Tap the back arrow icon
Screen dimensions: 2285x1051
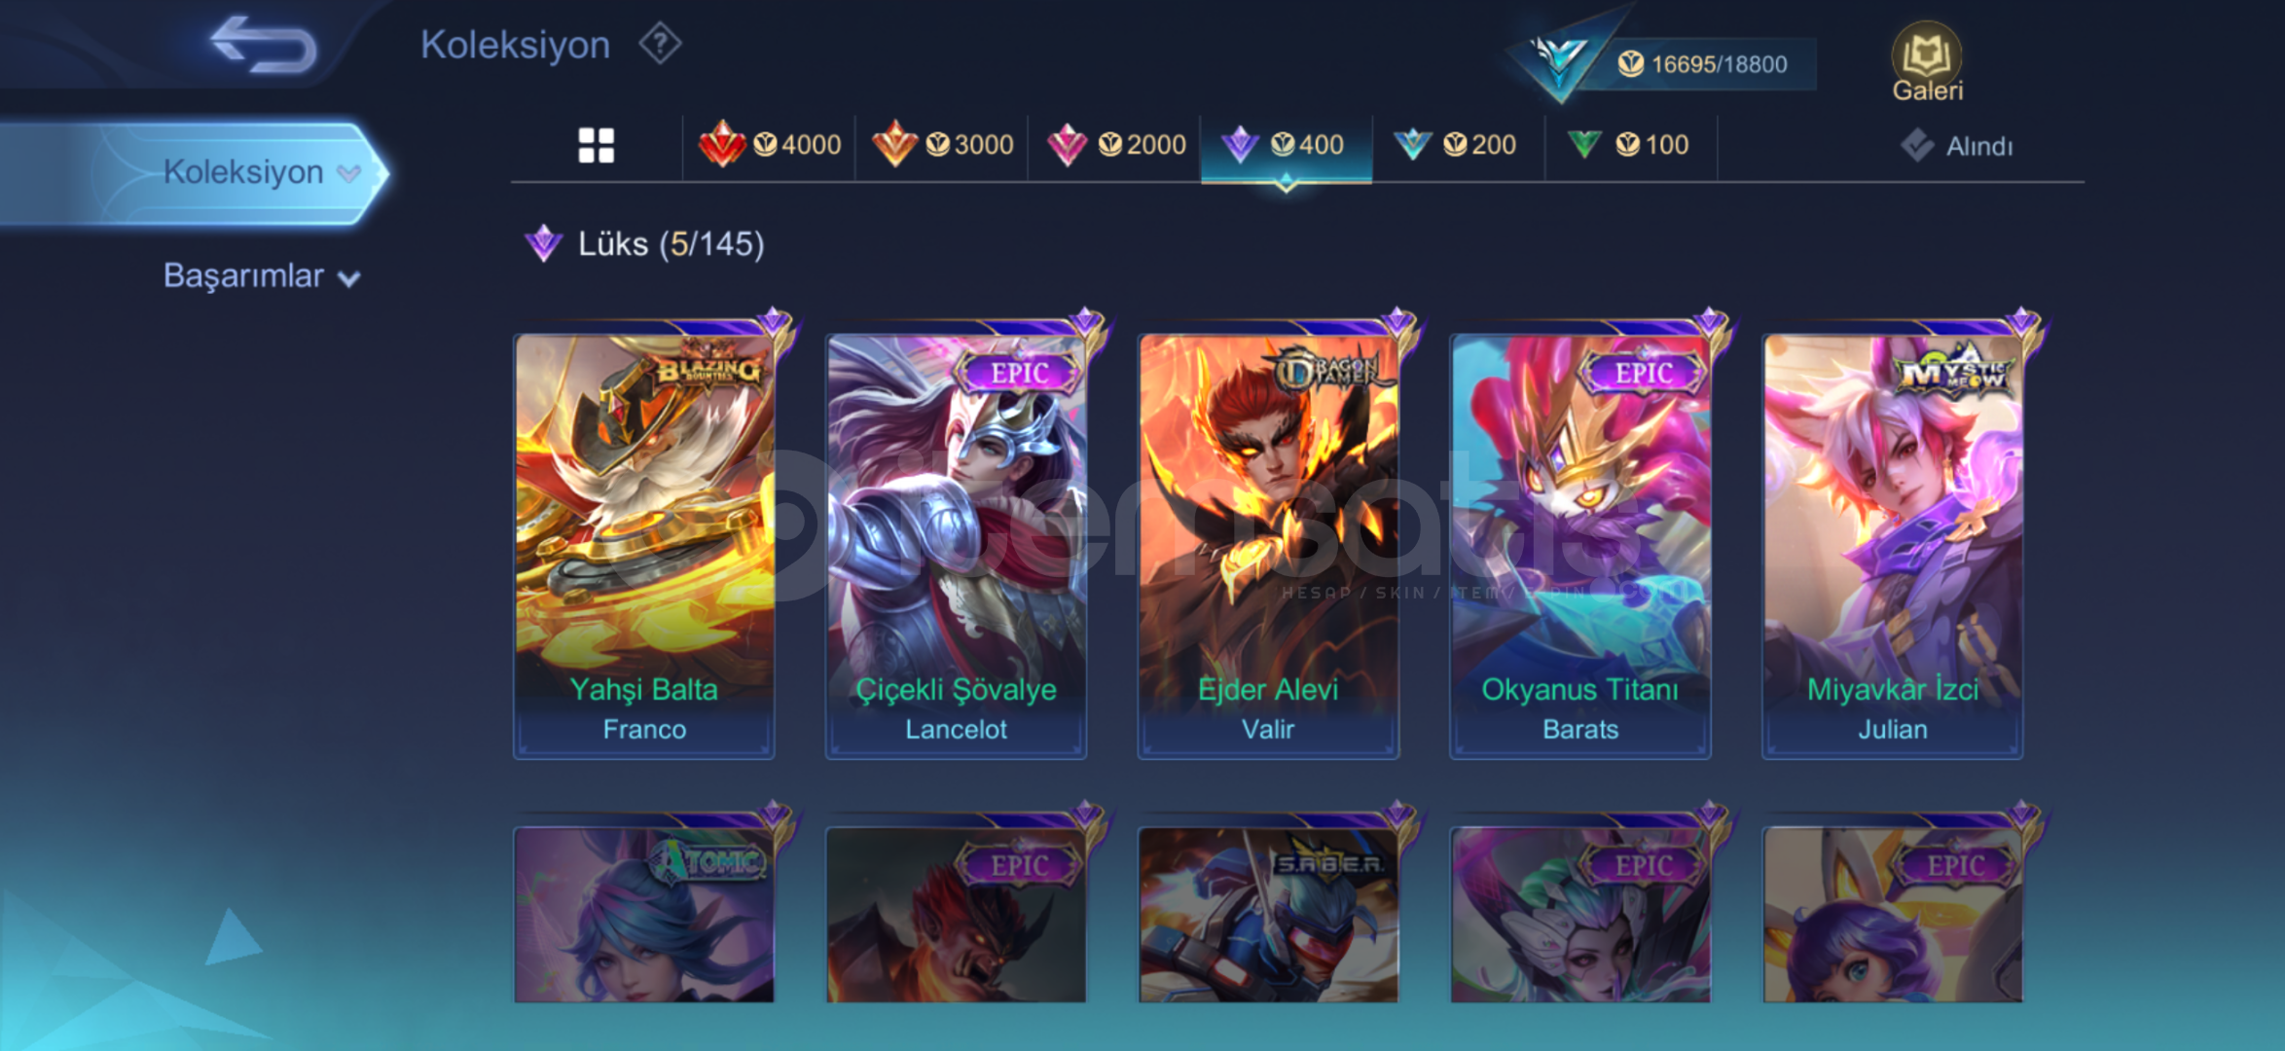[264, 45]
